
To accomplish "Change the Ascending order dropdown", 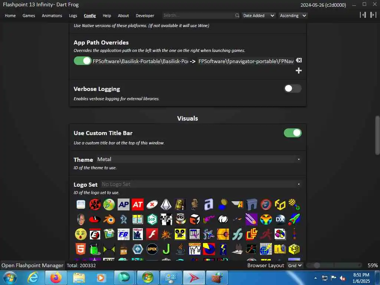I will (293, 16).
